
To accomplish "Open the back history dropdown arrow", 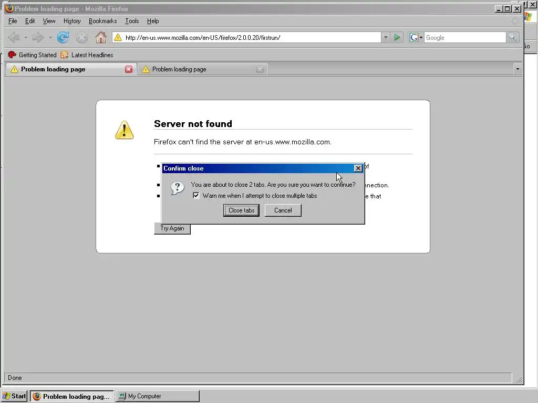I will (x=26, y=37).
